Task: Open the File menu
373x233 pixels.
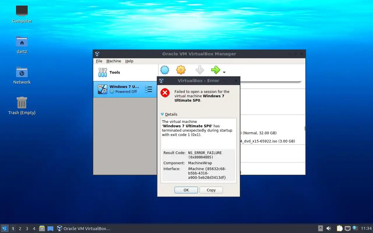Action: tap(99, 61)
